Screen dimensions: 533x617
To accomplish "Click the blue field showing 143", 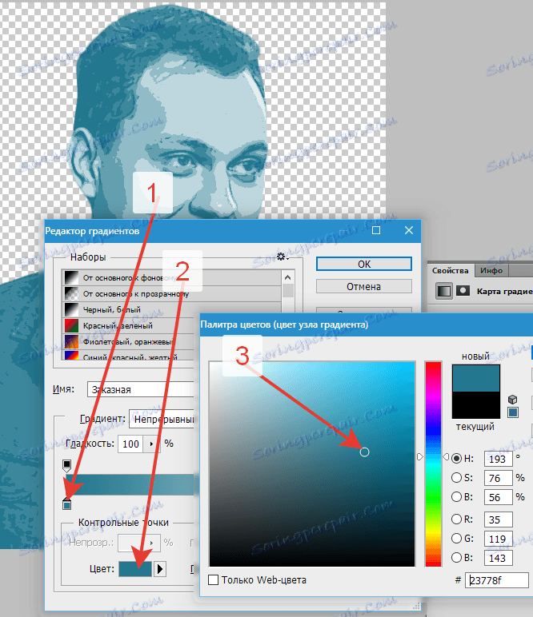I will pyautogui.click(x=499, y=558).
